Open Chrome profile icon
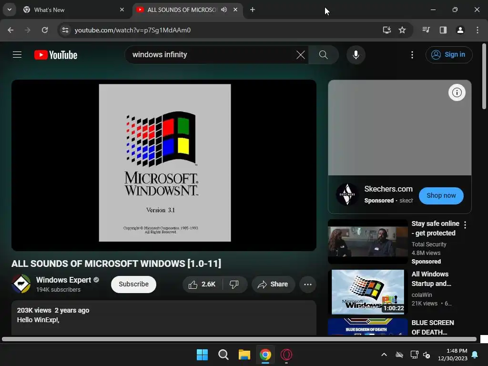488x366 pixels. 460,30
